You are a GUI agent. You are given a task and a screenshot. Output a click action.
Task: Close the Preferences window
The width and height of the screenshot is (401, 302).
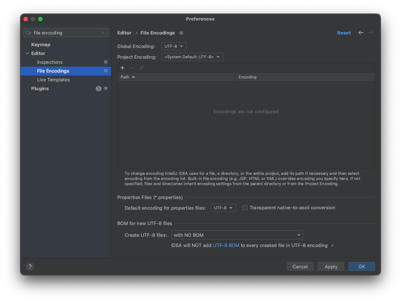click(x=26, y=19)
